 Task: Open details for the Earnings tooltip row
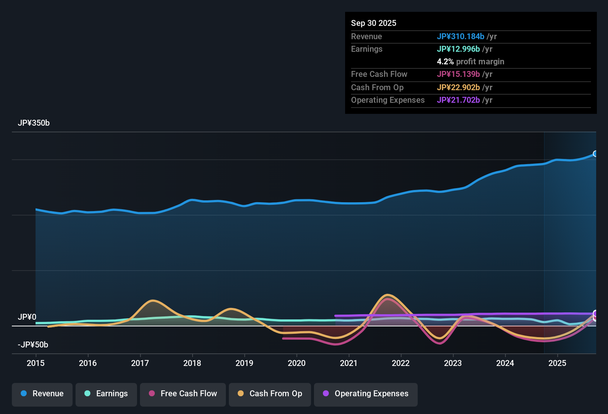pyautogui.click(x=367, y=49)
